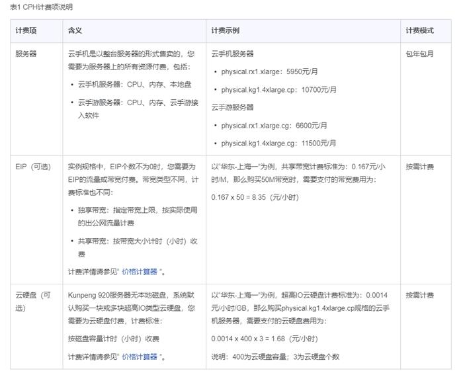Click the physical.rx1.xlarge 5950元/月 entry
The width and height of the screenshot is (463, 377).
(274, 71)
